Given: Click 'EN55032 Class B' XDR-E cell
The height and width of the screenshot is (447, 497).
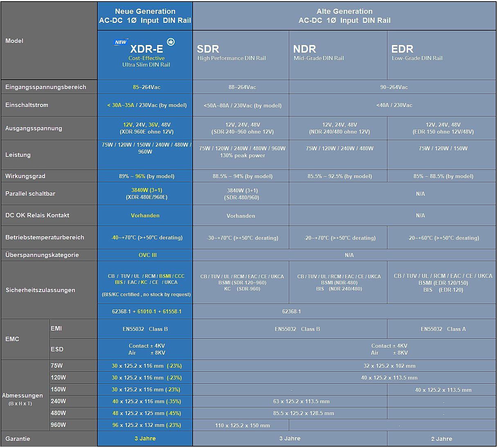Looking at the screenshot, I should [x=145, y=329].
